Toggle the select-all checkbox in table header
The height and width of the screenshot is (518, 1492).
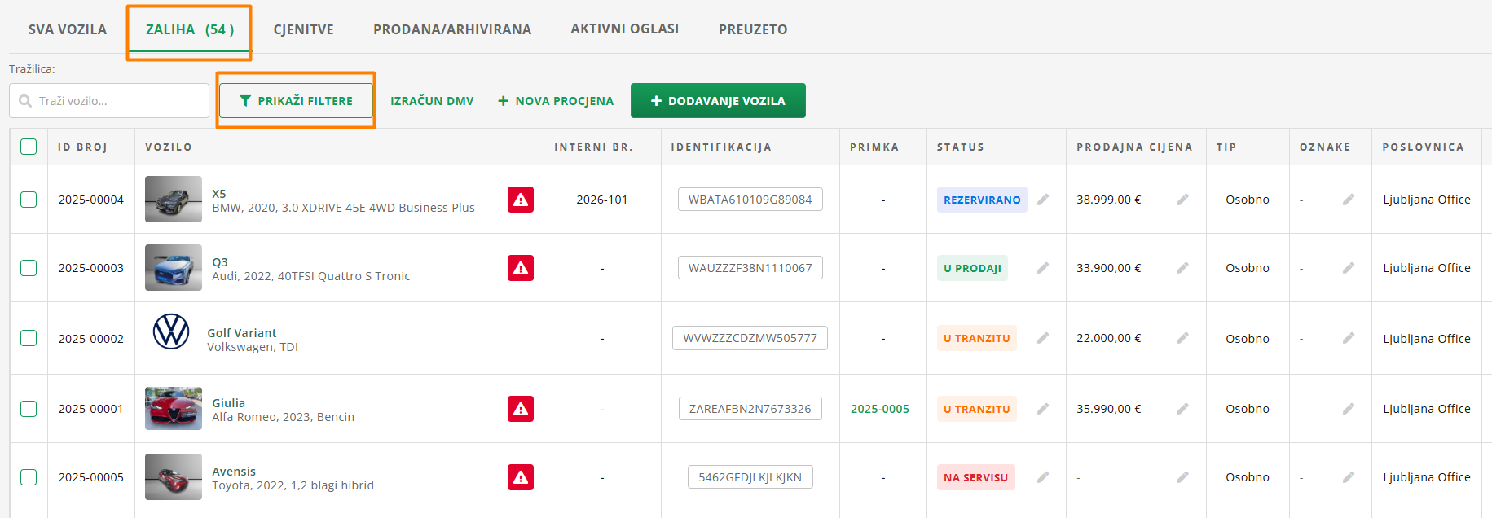pos(29,147)
